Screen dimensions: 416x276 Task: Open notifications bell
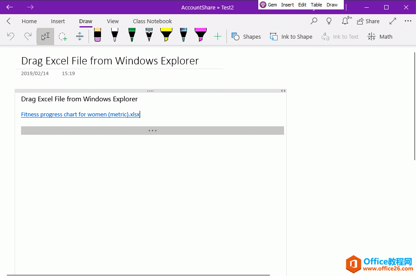click(346, 21)
